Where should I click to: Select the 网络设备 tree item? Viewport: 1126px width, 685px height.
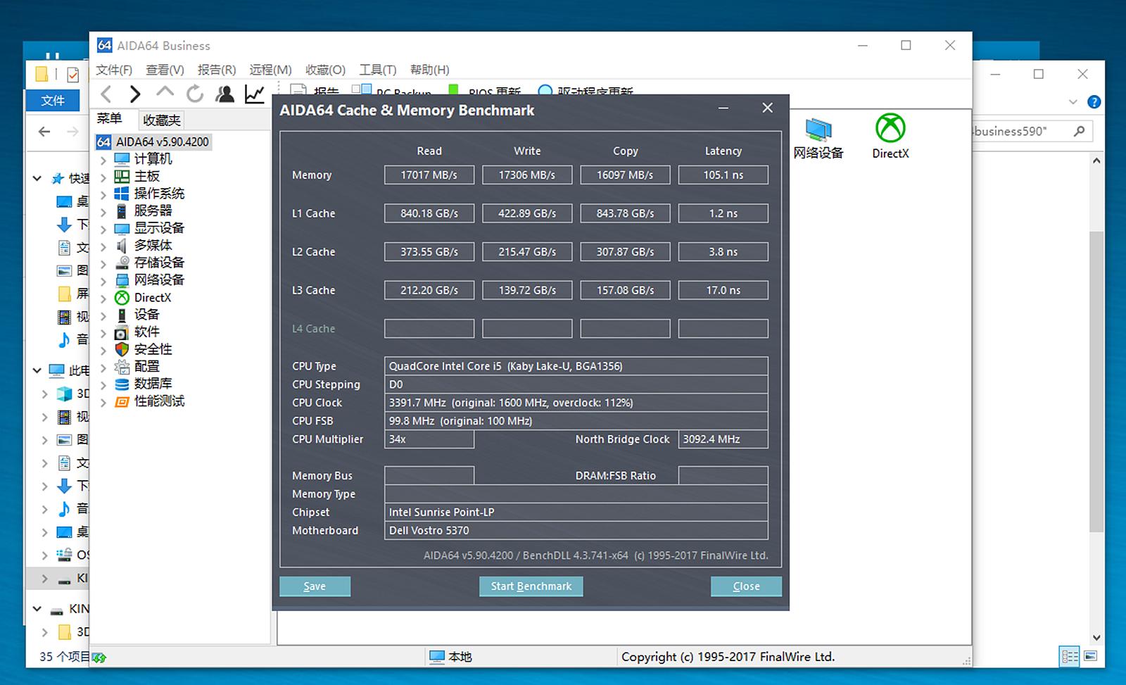(159, 279)
